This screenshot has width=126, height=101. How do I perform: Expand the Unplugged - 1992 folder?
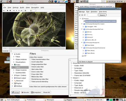pyautogui.click(x=83, y=27)
